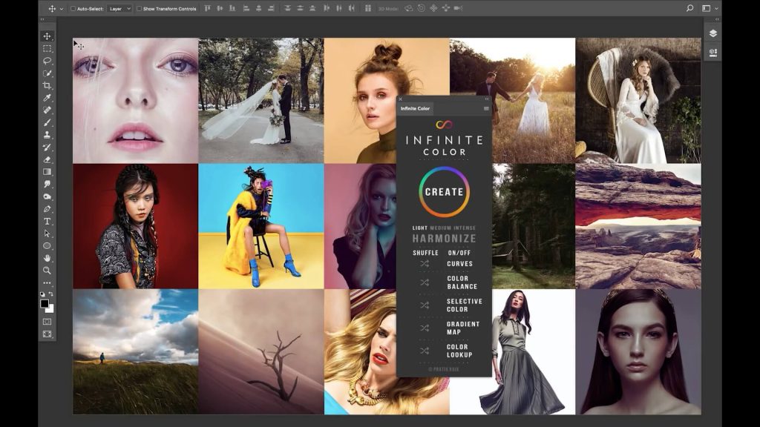The width and height of the screenshot is (760, 427).
Task: Select the Brush tool
Action: [x=47, y=122]
